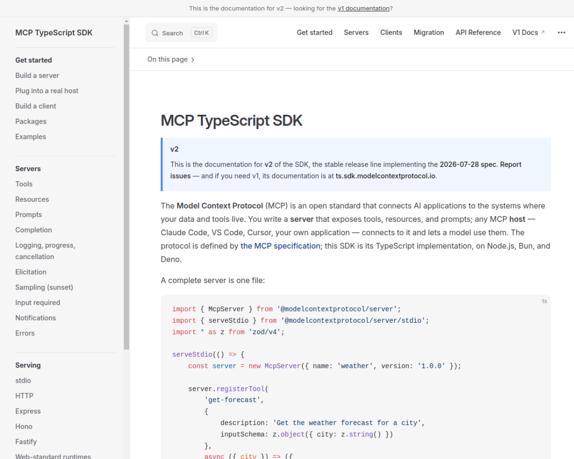
Task: Open Fastify in sidebar
Action: 26,442
